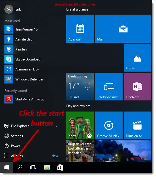Click the Windows Defender label
The height and width of the screenshot is (177, 156).
[29, 79]
